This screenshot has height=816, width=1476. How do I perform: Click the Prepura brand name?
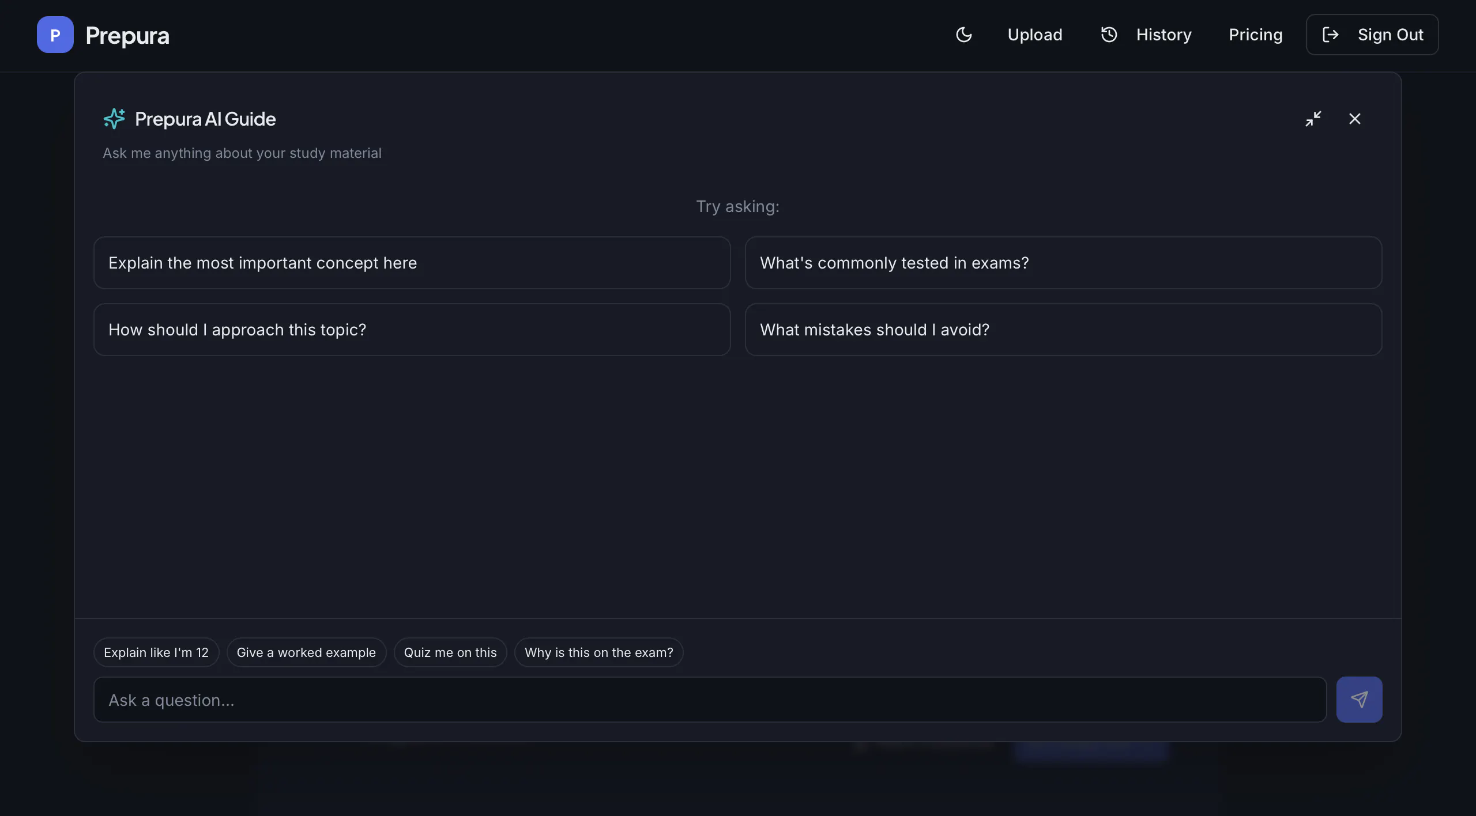tap(127, 36)
